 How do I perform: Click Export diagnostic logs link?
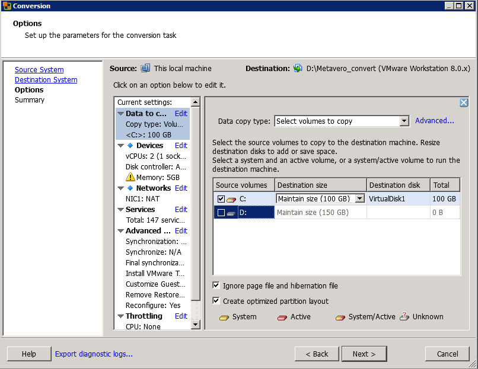tap(94, 354)
